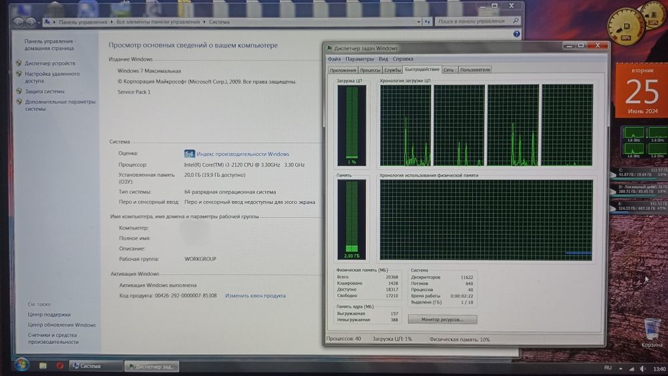The height and width of the screenshot is (376, 668).
Task: Switch to the Службы tab
Action: tap(392, 70)
